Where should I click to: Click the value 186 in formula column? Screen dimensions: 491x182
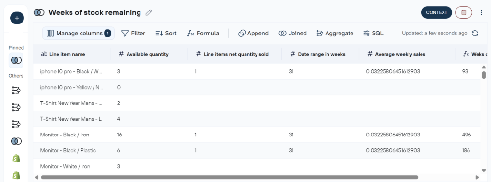(x=466, y=150)
